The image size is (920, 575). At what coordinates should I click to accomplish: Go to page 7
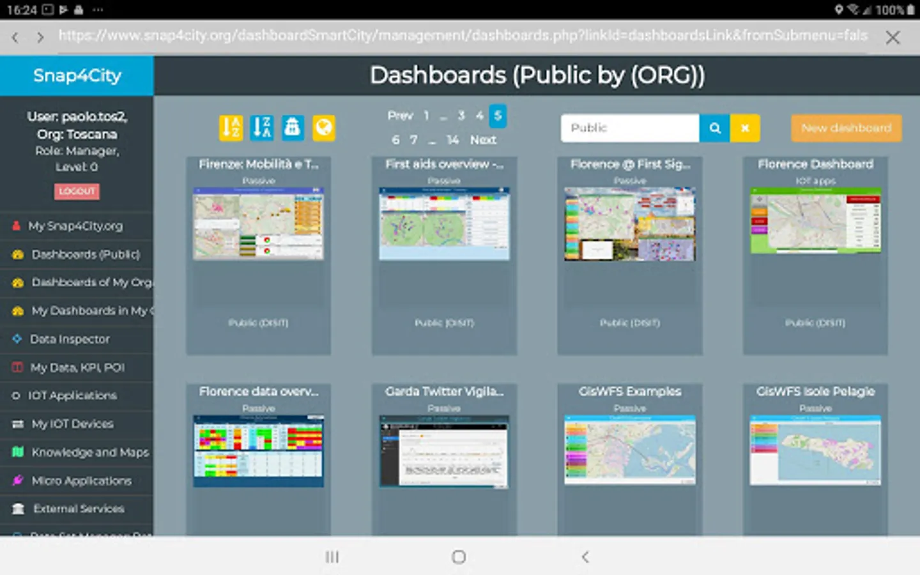[x=414, y=140]
